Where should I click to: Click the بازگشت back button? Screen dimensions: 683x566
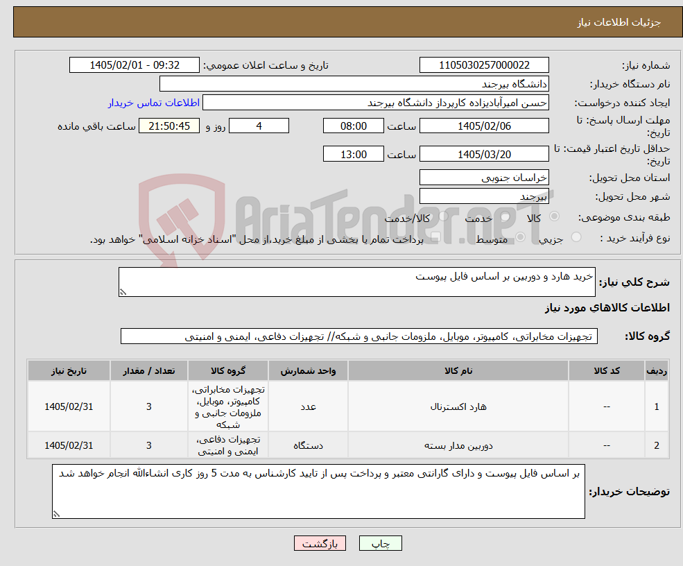coord(320,543)
